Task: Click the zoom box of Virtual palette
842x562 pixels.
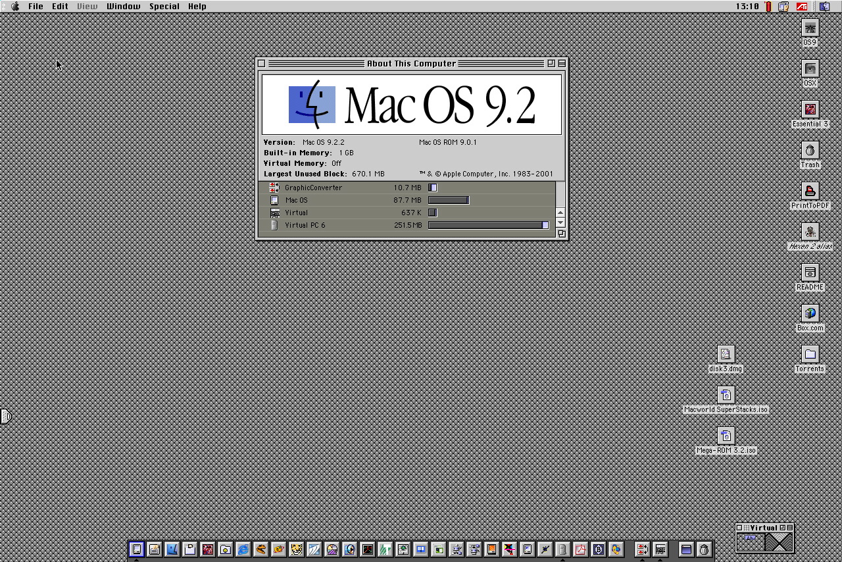Action: click(x=783, y=528)
